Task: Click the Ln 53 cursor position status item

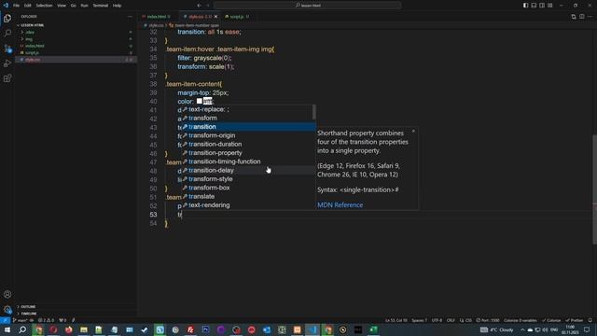Action: pyautogui.click(x=396, y=320)
